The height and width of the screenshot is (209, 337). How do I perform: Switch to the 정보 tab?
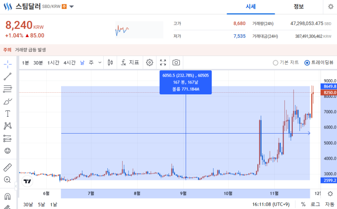299,7
